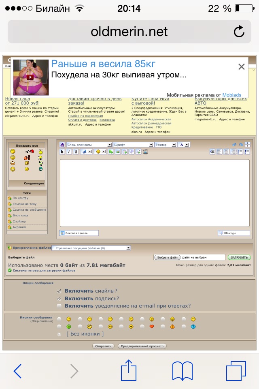
Task: Tap Safari share icon
Action: (129, 370)
